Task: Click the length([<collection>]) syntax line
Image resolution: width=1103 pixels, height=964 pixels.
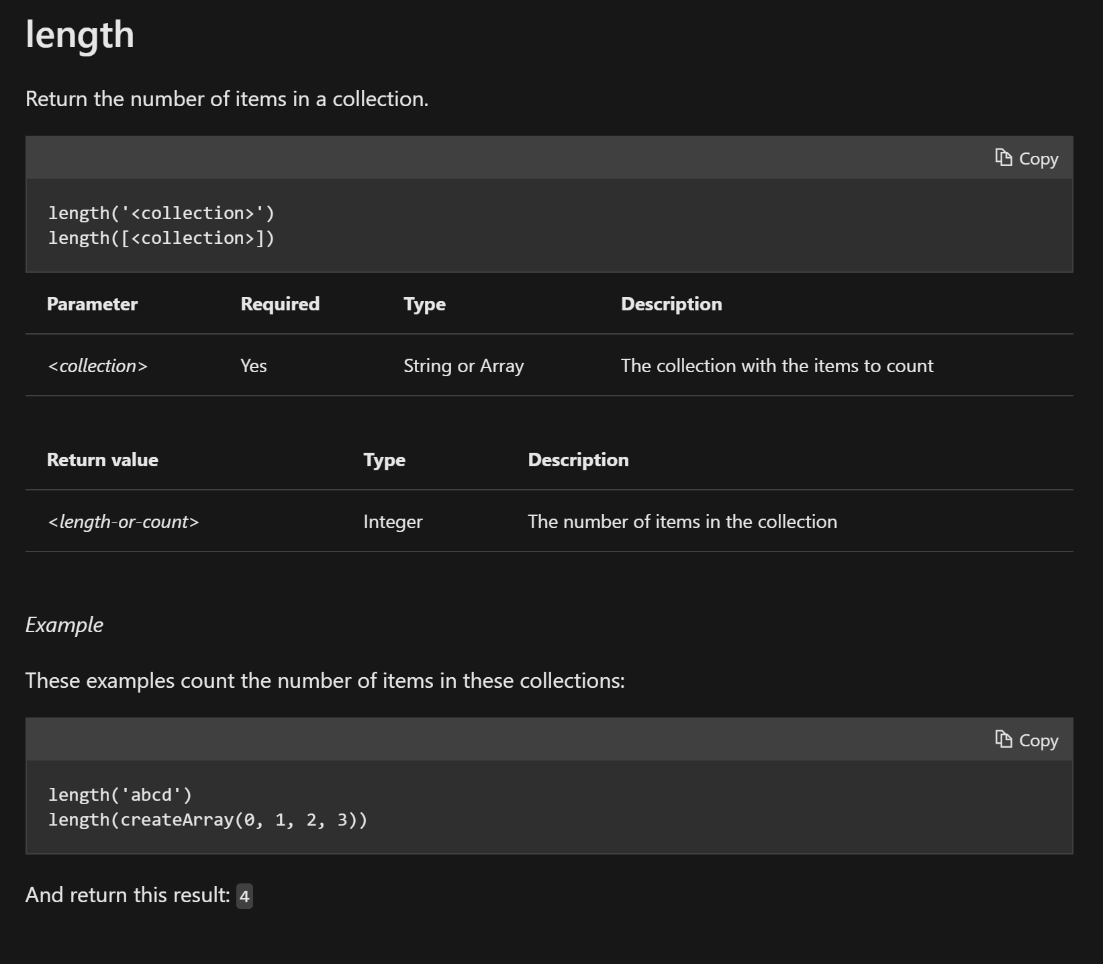Action: 161,238
